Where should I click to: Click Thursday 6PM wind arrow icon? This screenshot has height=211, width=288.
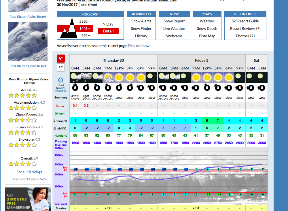[141, 88]
